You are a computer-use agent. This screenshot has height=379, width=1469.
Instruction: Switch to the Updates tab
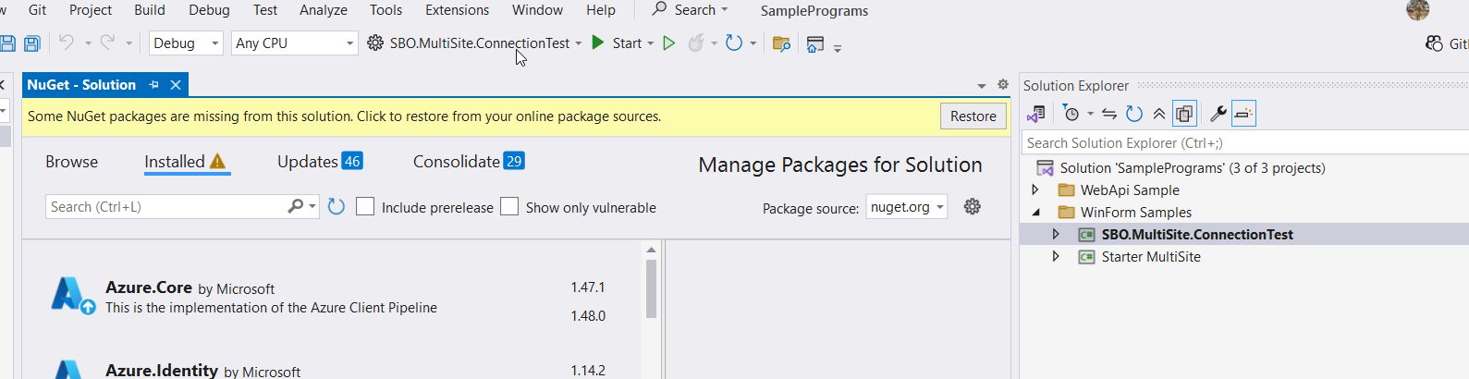click(x=320, y=162)
